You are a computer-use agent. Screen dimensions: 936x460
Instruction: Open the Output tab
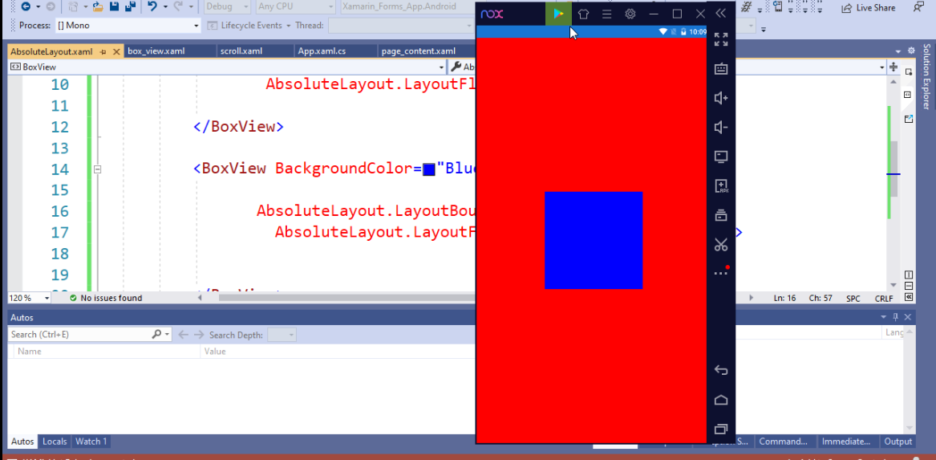[898, 442]
